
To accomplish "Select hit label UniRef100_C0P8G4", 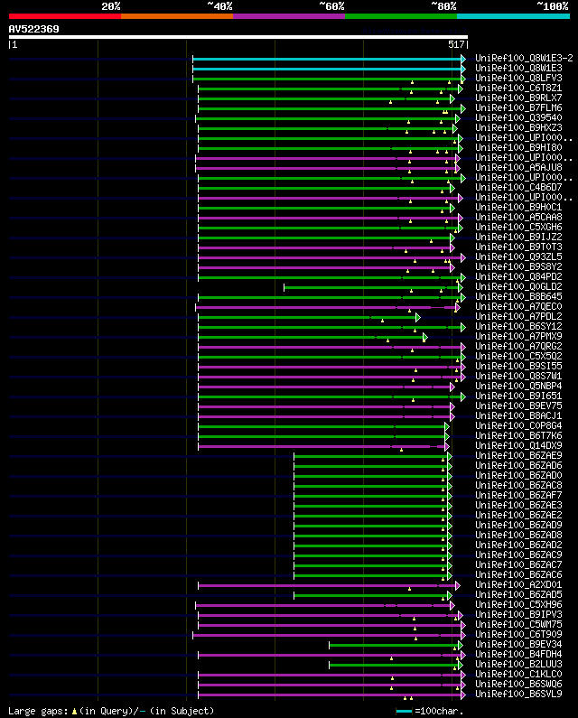I will point(518,426).
